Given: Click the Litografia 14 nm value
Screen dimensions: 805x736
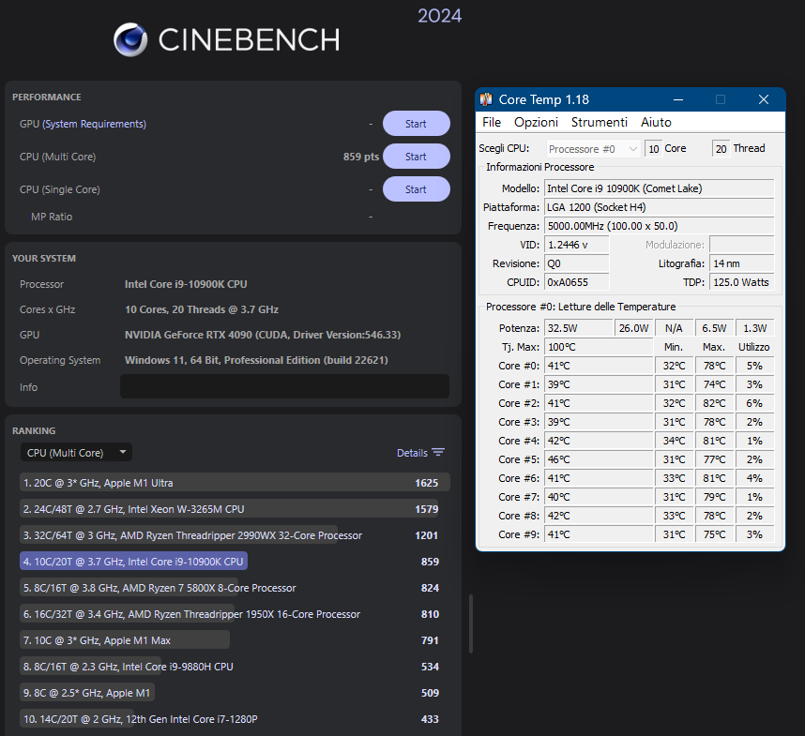Looking at the screenshot, I should coord(741,263).
